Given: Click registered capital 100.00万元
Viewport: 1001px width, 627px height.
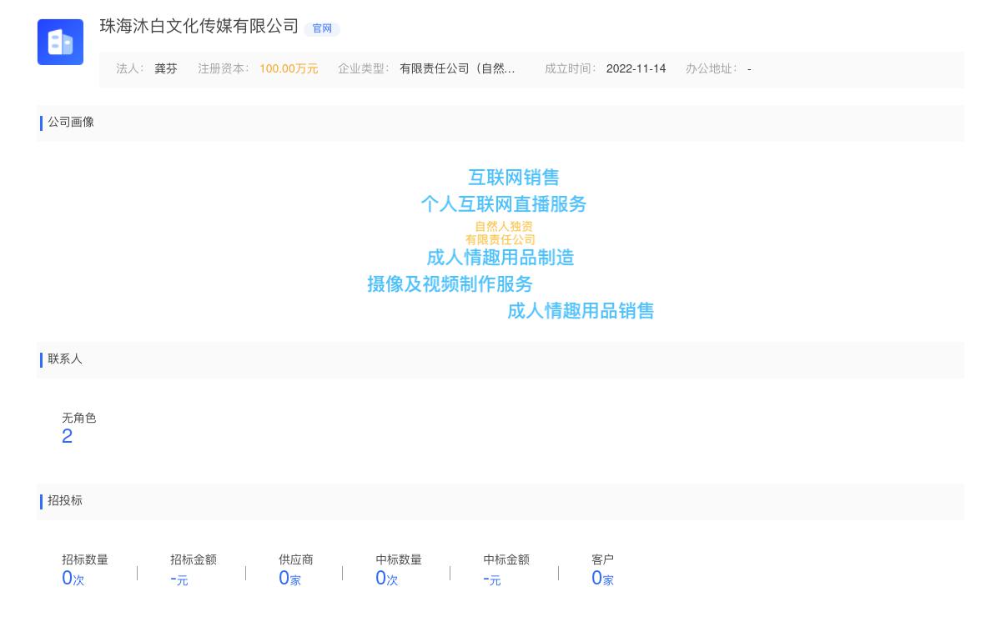Looking at the screenshot, I should [288, 68].
